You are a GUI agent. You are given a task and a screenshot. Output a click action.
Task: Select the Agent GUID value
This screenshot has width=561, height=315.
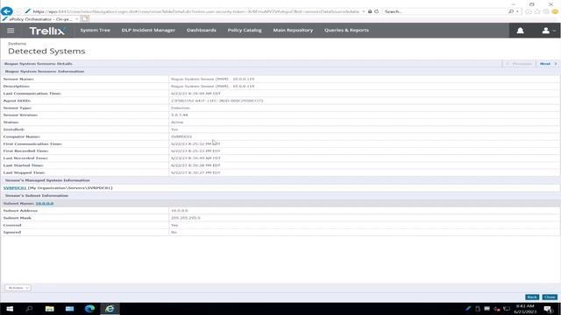217,101
